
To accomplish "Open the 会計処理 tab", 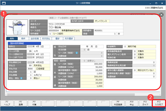I will pyautogui.click(x=35, y=39).
